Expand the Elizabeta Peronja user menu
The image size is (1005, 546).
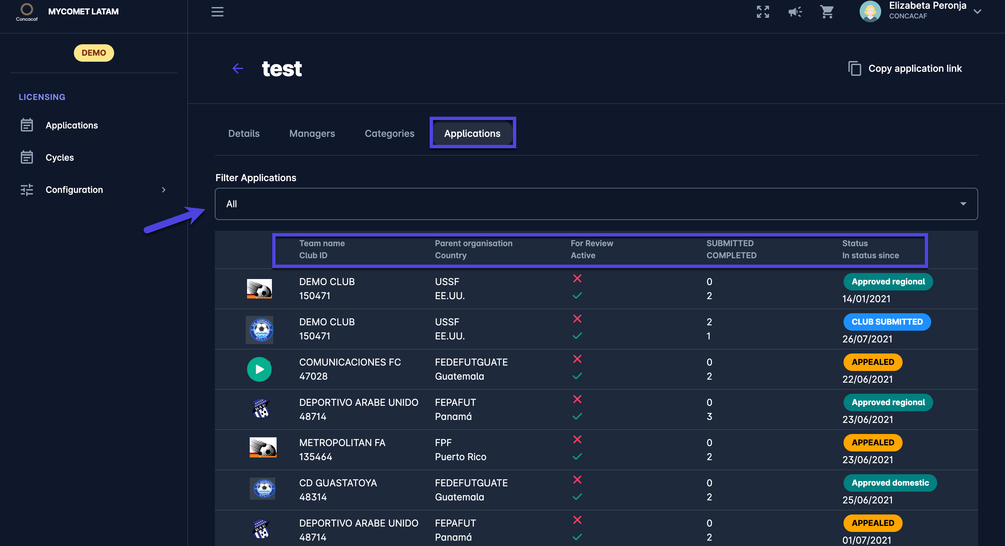pyautogui.click(x=977, y=12)
